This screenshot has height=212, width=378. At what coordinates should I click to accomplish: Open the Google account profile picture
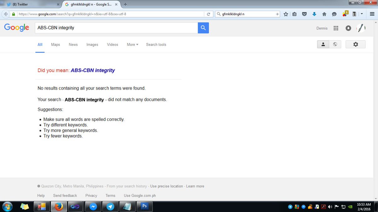coord(361,28)
